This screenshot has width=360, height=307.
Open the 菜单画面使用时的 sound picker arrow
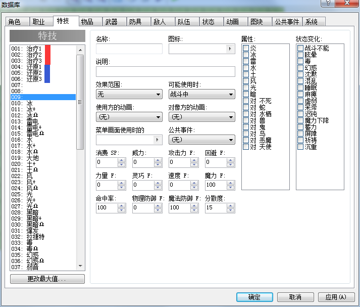click(x=157, y=140)
